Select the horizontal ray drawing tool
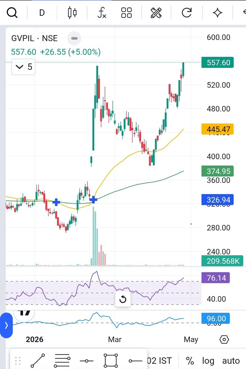This screenshot has height=369, width=246. tap(135, 361)
